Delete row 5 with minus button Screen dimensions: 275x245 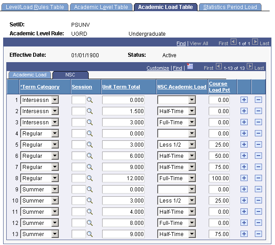pyautogui.click(x=258, y=144)
